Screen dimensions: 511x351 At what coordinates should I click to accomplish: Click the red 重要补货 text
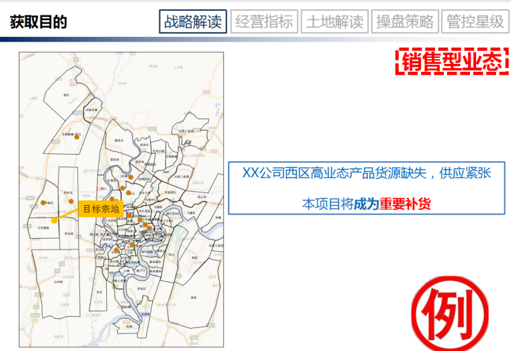[404, 203]
